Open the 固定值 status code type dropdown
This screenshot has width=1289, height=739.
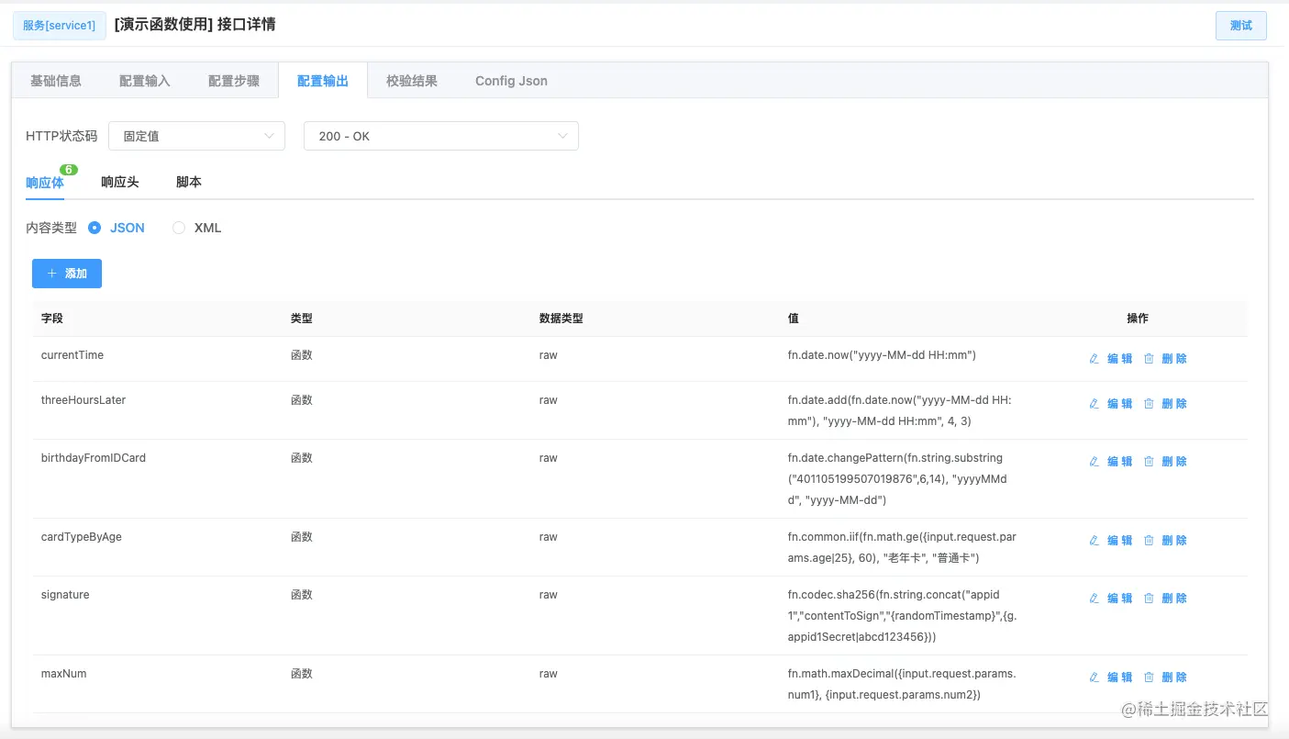coord(197,136)
